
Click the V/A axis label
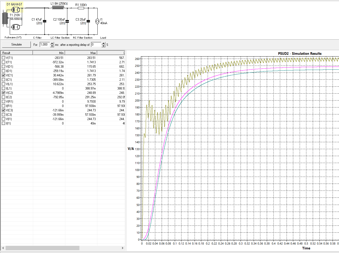tap(131, 149)
